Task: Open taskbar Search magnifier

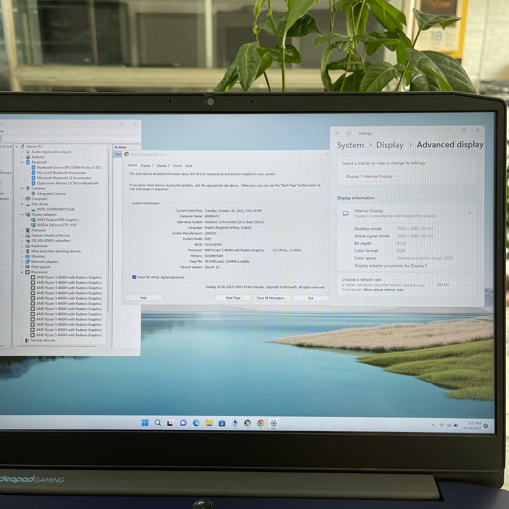Action: [158, 423]
